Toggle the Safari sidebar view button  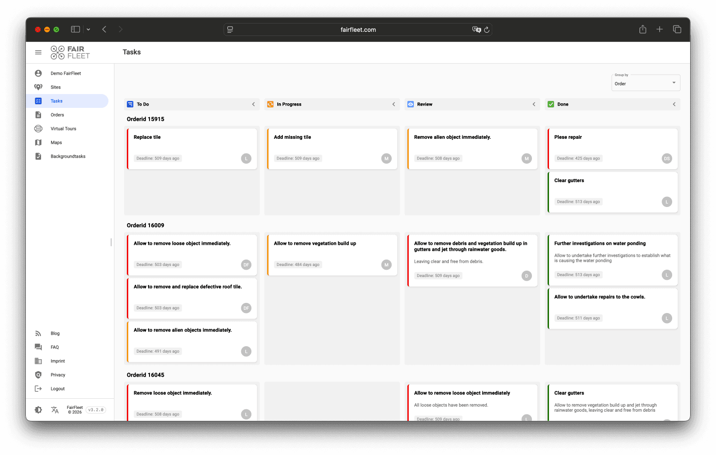(75, 29)
